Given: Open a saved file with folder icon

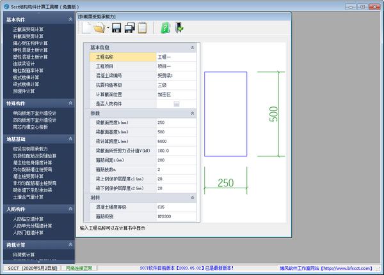Looking at the screenshot, I should click(x=99, y=27).
